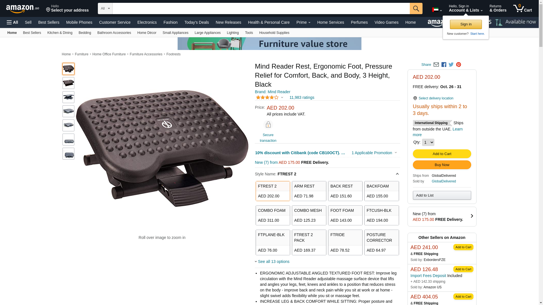Screen dimensions: 543x305
Task: Select the second product thumbnail image
Action: pos(68,83)
